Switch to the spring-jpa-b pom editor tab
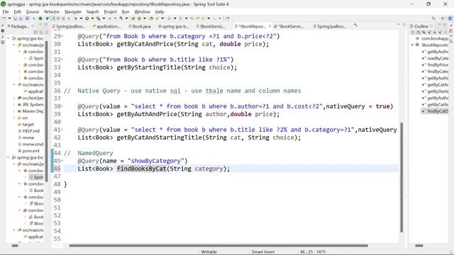454x255 pixels. point(173,26)
